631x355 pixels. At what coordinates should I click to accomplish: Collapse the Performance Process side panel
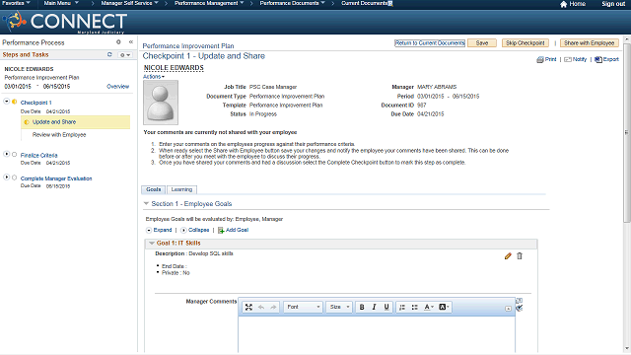tap(131, 41)
